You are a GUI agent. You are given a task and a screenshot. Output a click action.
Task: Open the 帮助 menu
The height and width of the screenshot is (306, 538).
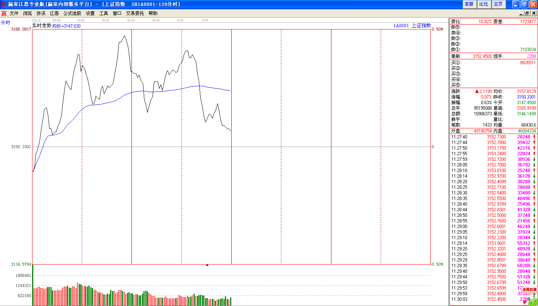(153, 13)
